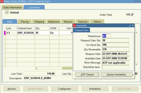Click the Order Total value 117.37
Viewport: 141px width, 93px height.
click(x=130, y=15)
